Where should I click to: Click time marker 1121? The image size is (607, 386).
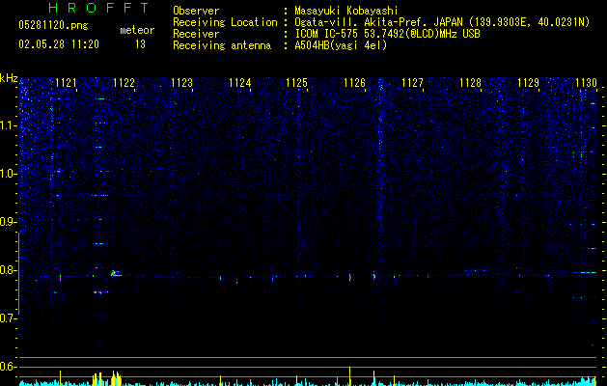click(66, 83)
